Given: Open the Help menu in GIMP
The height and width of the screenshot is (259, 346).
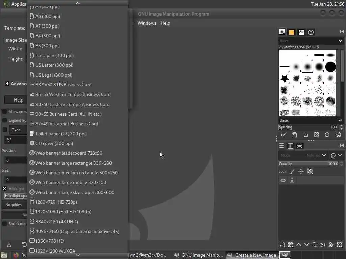Looking at the screenshot, I should coord(165,23).
